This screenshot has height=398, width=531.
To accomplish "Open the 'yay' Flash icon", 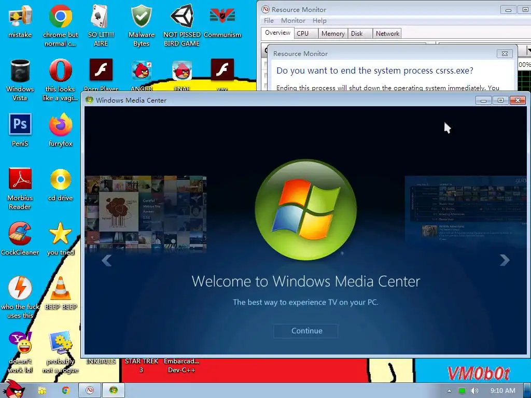I will [x=222, y=70].
